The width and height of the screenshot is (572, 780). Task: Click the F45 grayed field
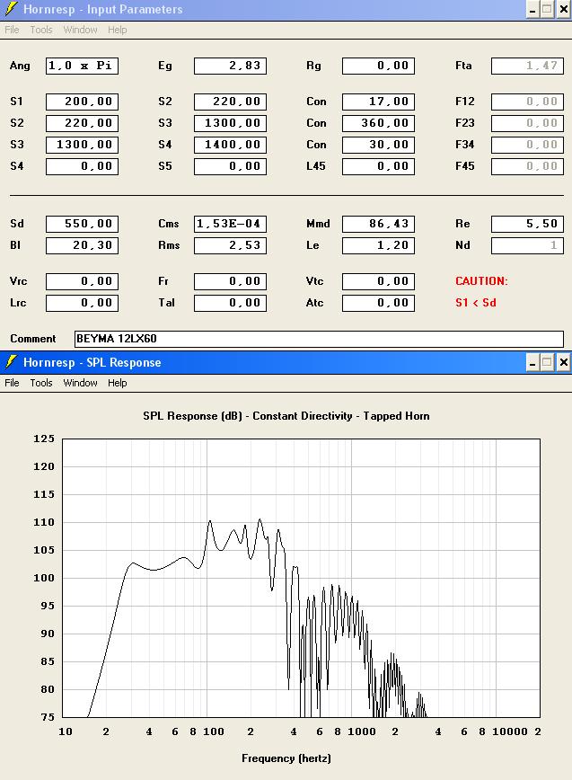527,166
